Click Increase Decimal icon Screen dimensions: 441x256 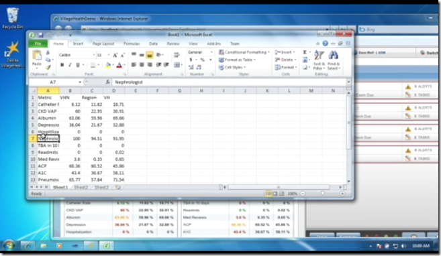point(191,67)
